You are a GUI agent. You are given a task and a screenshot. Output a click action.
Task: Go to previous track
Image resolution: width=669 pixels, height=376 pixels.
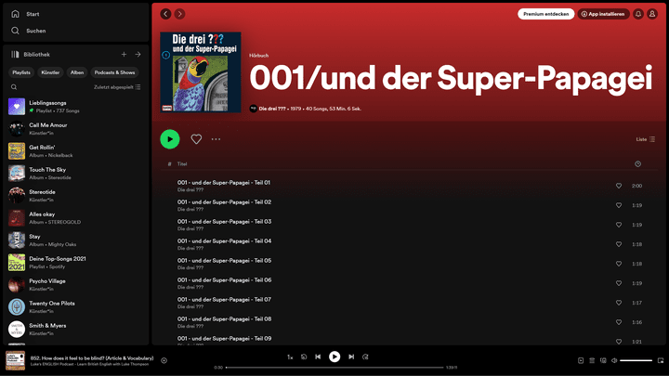[x=318, y=357]
